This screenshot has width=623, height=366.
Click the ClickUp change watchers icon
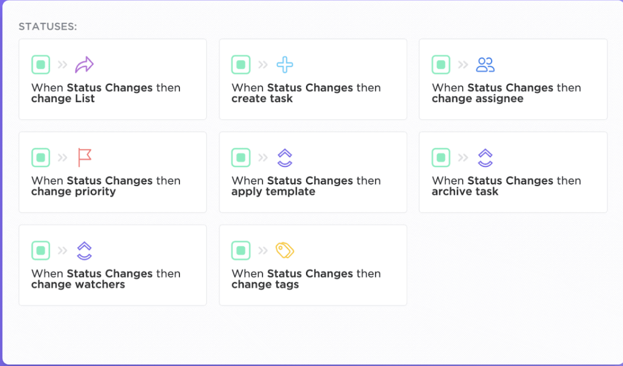coord(84,250)
